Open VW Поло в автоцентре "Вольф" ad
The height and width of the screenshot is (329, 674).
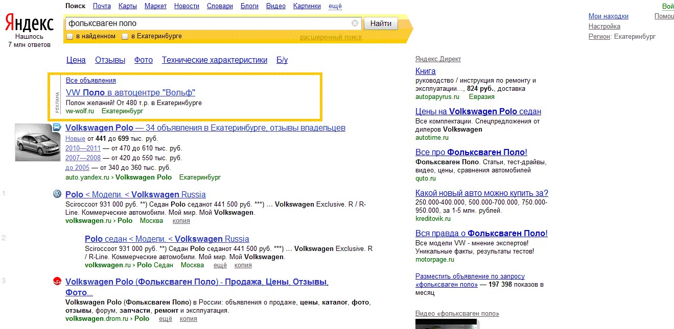click(x=131, y=92)
